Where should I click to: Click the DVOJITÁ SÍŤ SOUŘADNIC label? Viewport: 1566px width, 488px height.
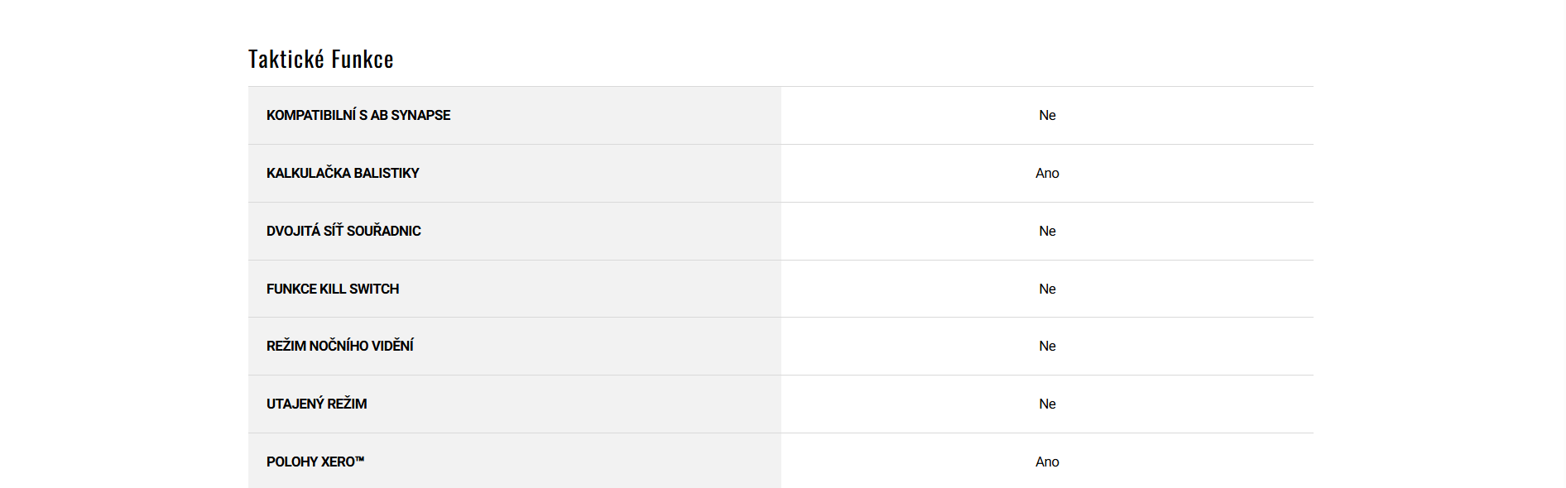point(343,232)
